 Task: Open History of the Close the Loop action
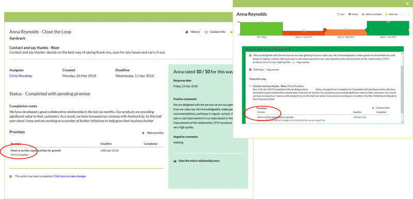click(193, 32)
